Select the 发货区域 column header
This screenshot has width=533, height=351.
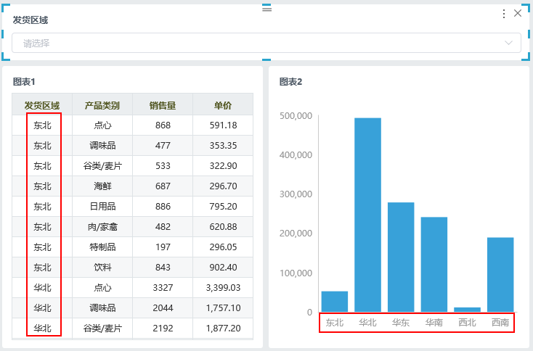tap(42, 105)
